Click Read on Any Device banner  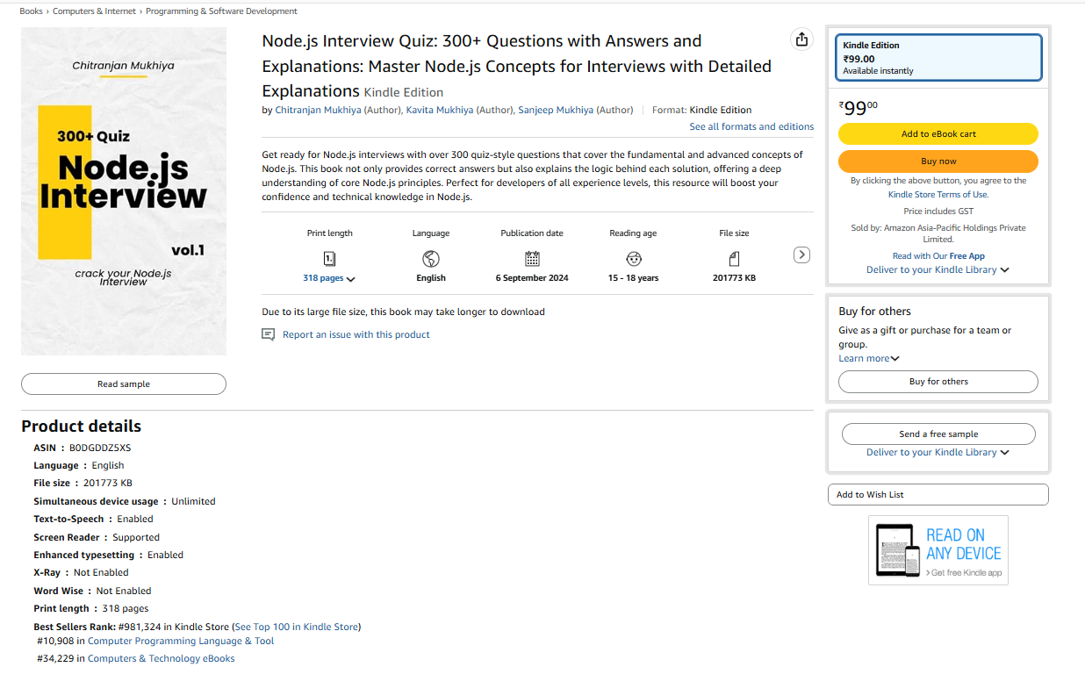[938, 550]
